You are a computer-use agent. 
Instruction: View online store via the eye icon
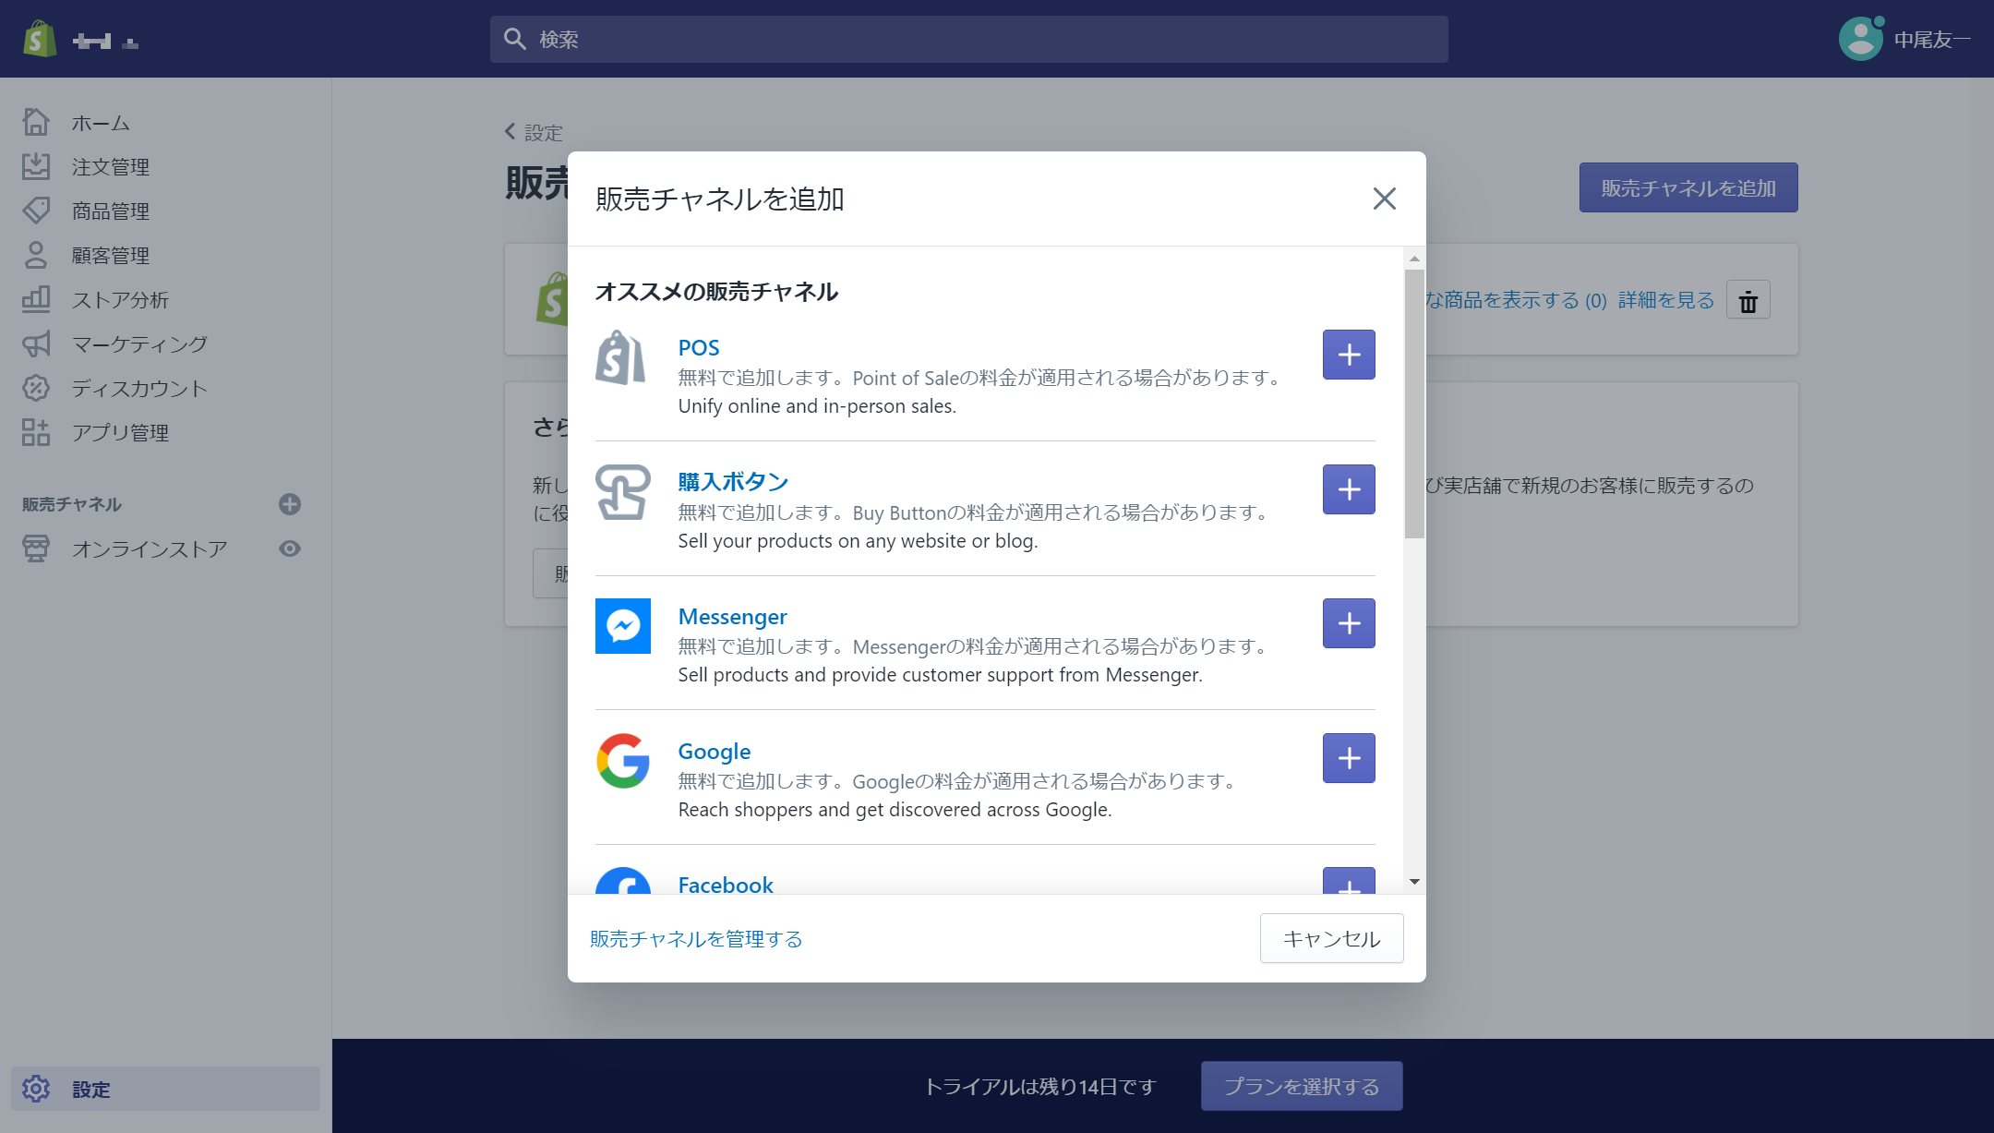[x=290, y=548]
